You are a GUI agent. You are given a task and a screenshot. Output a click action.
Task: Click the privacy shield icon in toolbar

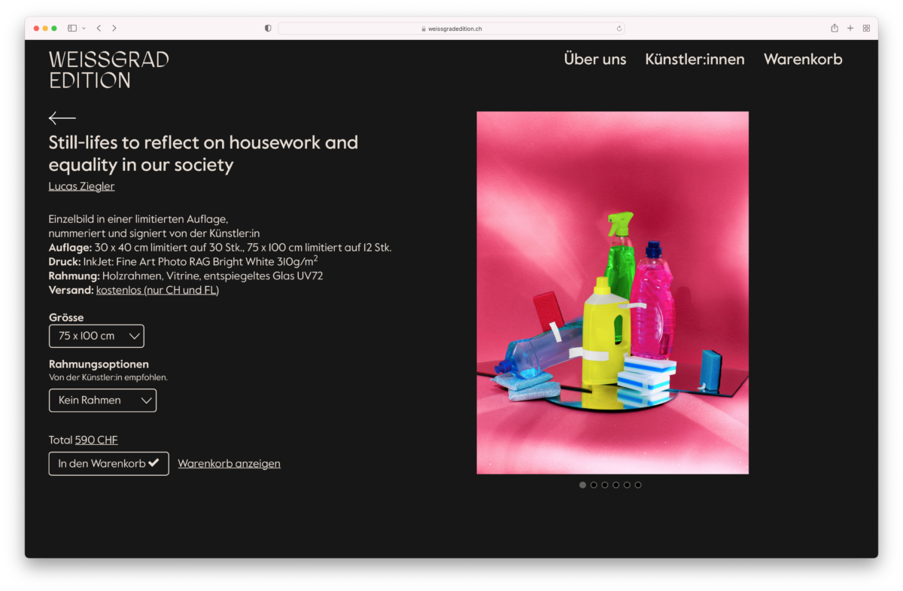click(268, 29)
